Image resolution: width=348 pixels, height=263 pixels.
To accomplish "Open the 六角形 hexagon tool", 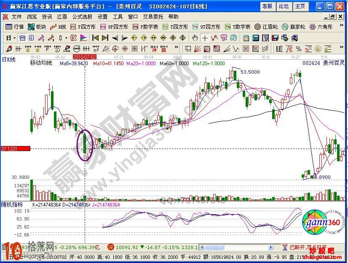I will pos(321,27).
